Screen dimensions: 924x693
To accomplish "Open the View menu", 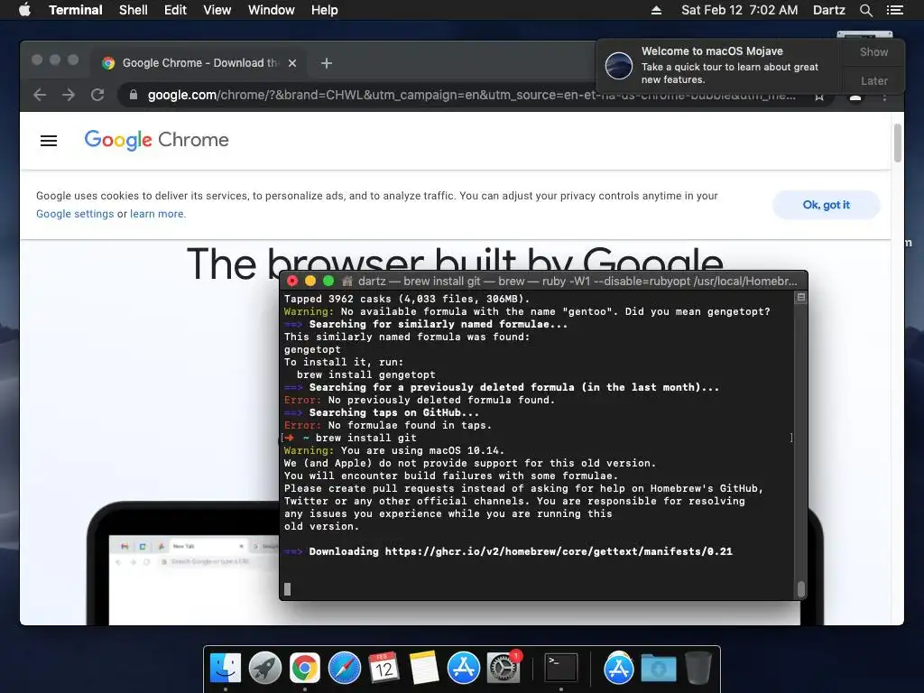I will click(217, 10).
